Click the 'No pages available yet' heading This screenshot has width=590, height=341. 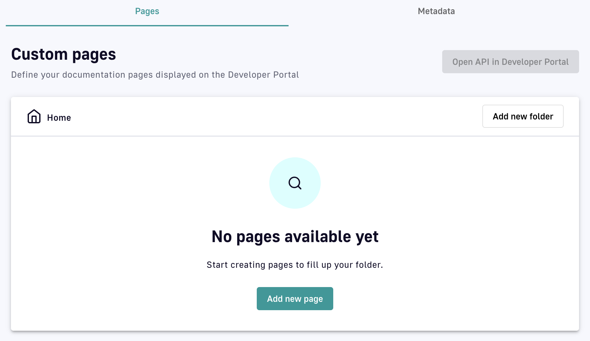click(295, 237)
